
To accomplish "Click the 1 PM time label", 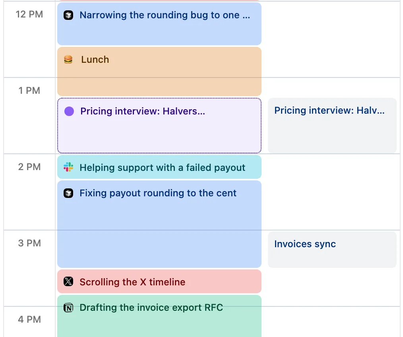I will [29, 91].
